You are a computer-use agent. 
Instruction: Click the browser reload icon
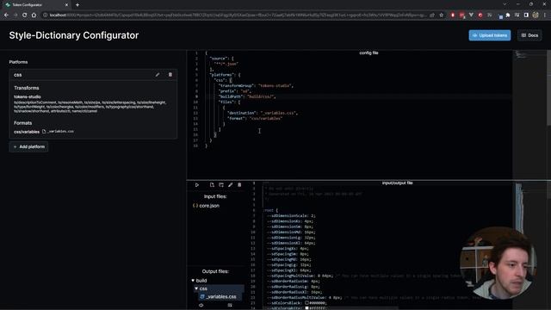(25, 15)
